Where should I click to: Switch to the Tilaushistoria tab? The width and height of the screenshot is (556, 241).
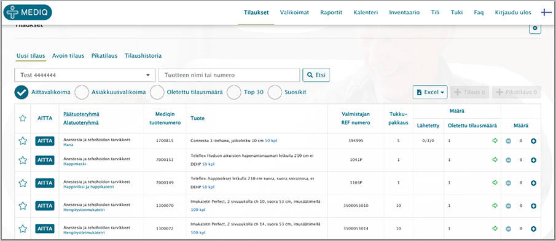(143, 56)
